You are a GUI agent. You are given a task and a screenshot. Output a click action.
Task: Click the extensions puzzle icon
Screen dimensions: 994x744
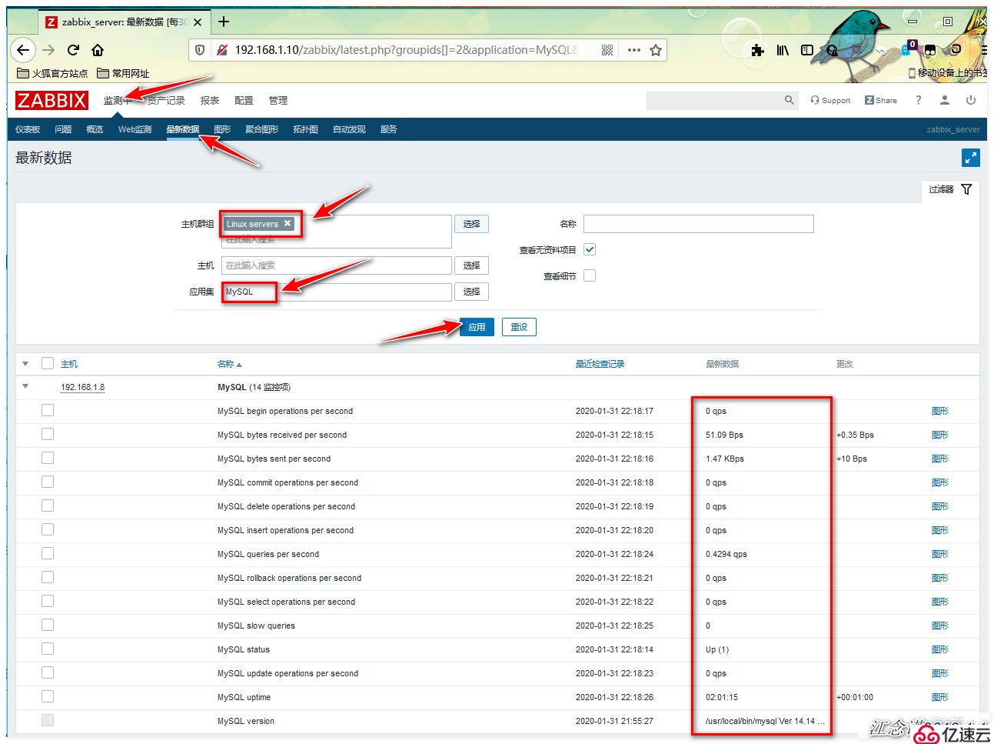tap(757, 50)
